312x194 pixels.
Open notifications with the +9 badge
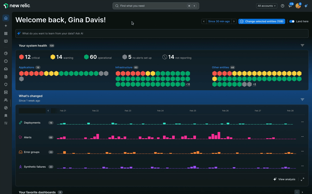point(290,6)
